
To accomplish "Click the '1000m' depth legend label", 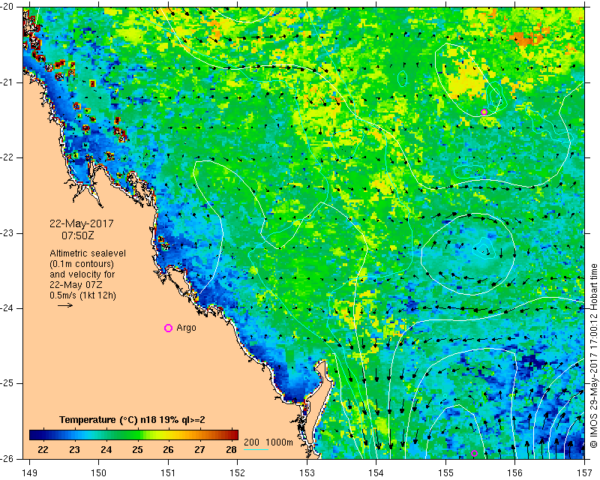I will pyautogui.click(x=279, y=442).
